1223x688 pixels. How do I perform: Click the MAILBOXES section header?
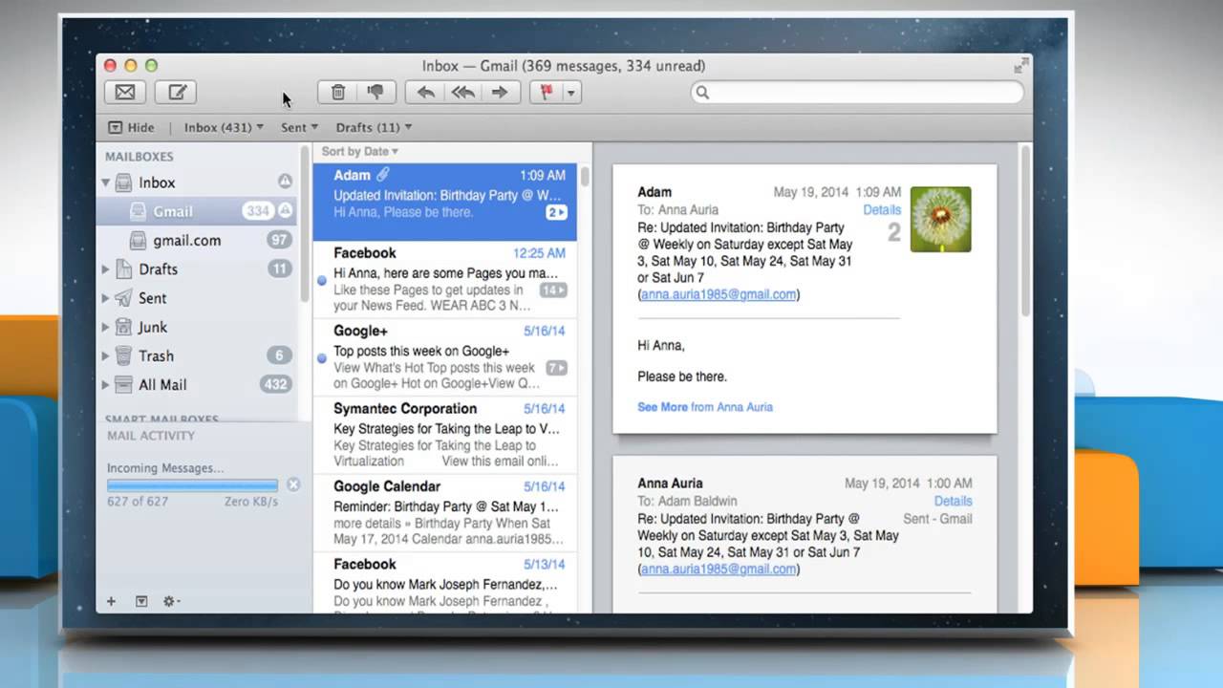point(139,157)
